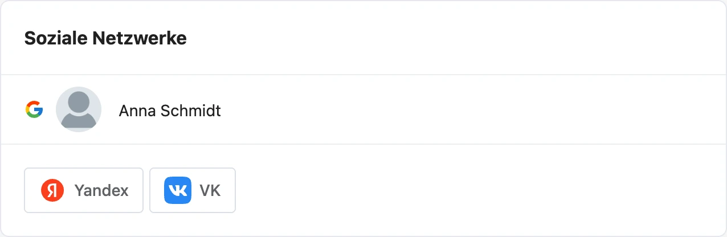Click the silhouette inside the avatar circle
This screenshot has width=727, height=237.
79,112
